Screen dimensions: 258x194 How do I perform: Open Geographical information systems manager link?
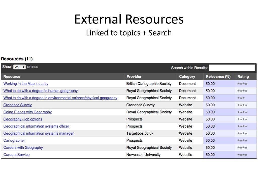click(39, 133)
